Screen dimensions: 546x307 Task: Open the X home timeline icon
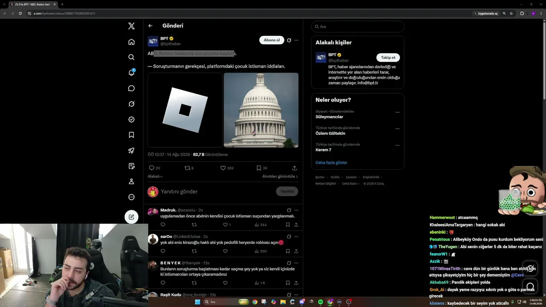coord(131,42)
